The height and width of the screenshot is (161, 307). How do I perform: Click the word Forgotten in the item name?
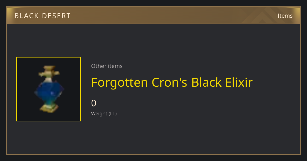(x=120, y=82)
